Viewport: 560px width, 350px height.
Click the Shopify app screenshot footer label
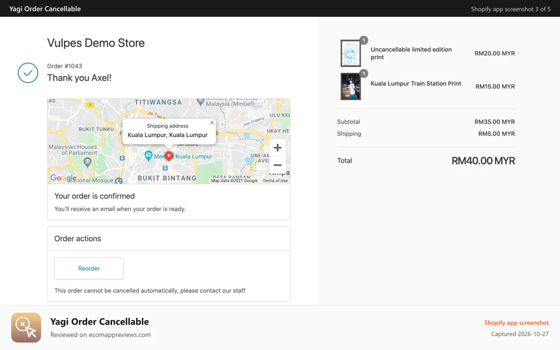(x=517, y=322)
